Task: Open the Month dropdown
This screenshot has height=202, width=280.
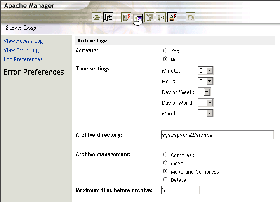Action: pos(205,113)
